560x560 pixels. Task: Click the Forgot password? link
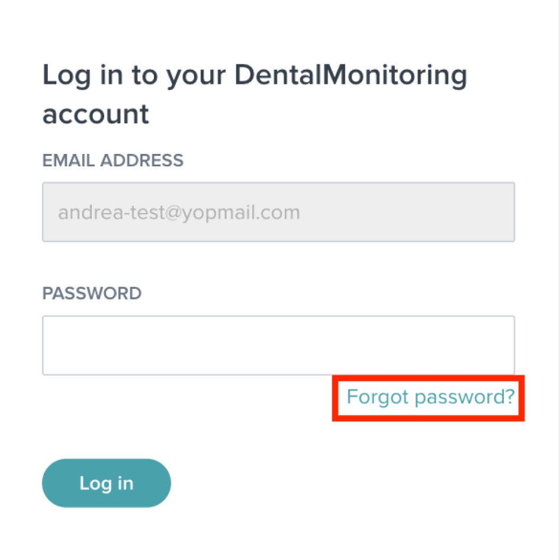point(430,397)
